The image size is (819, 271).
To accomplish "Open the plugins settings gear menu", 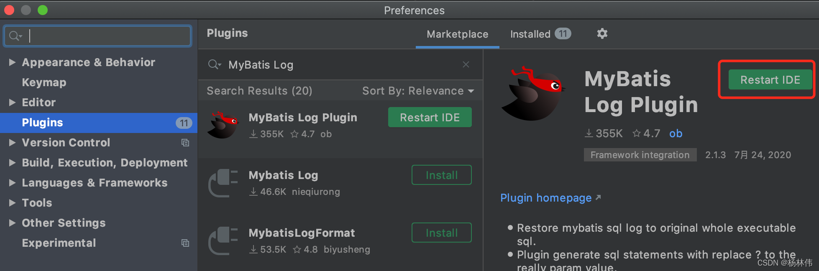I will [602, 33].
